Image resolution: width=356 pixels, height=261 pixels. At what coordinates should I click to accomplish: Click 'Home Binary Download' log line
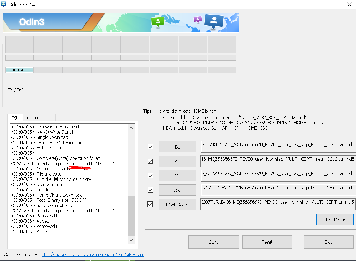[x=47, y=195]
